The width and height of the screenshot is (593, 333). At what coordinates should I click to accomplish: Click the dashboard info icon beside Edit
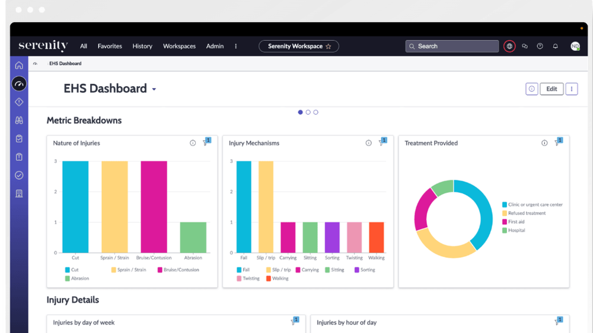532,89
